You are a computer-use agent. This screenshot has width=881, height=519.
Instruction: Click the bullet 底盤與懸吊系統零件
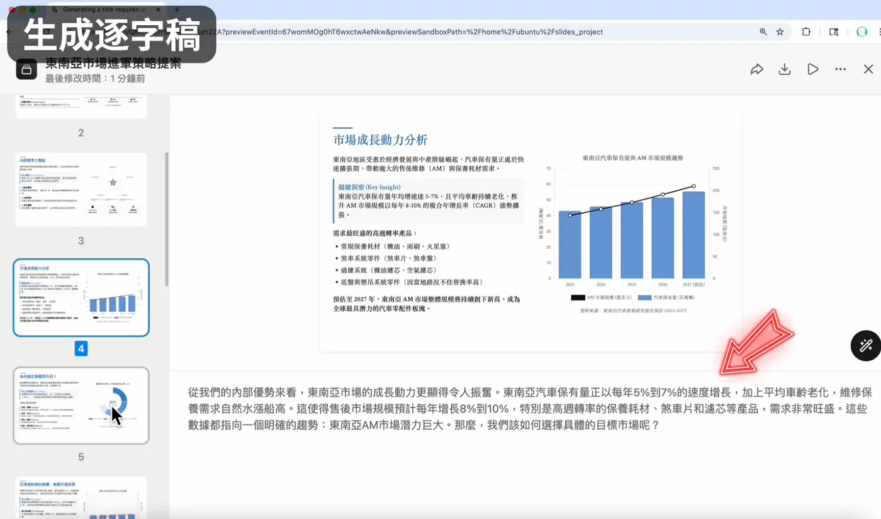click(412, 282)
